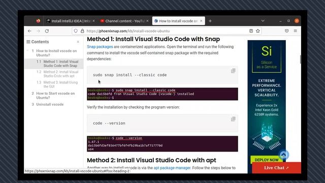The height and width of the screenshot is (183, 325).
Task: Click the Firefox logo icon
Action: [38, 21]
